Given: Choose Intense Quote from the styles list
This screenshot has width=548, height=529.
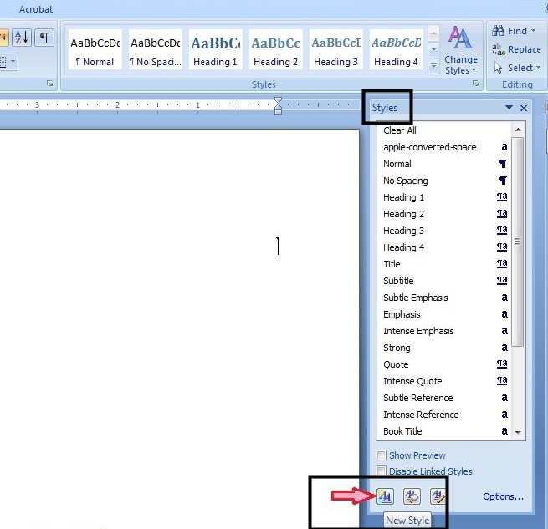Looking at the screenshot, I should click(412, 381).
